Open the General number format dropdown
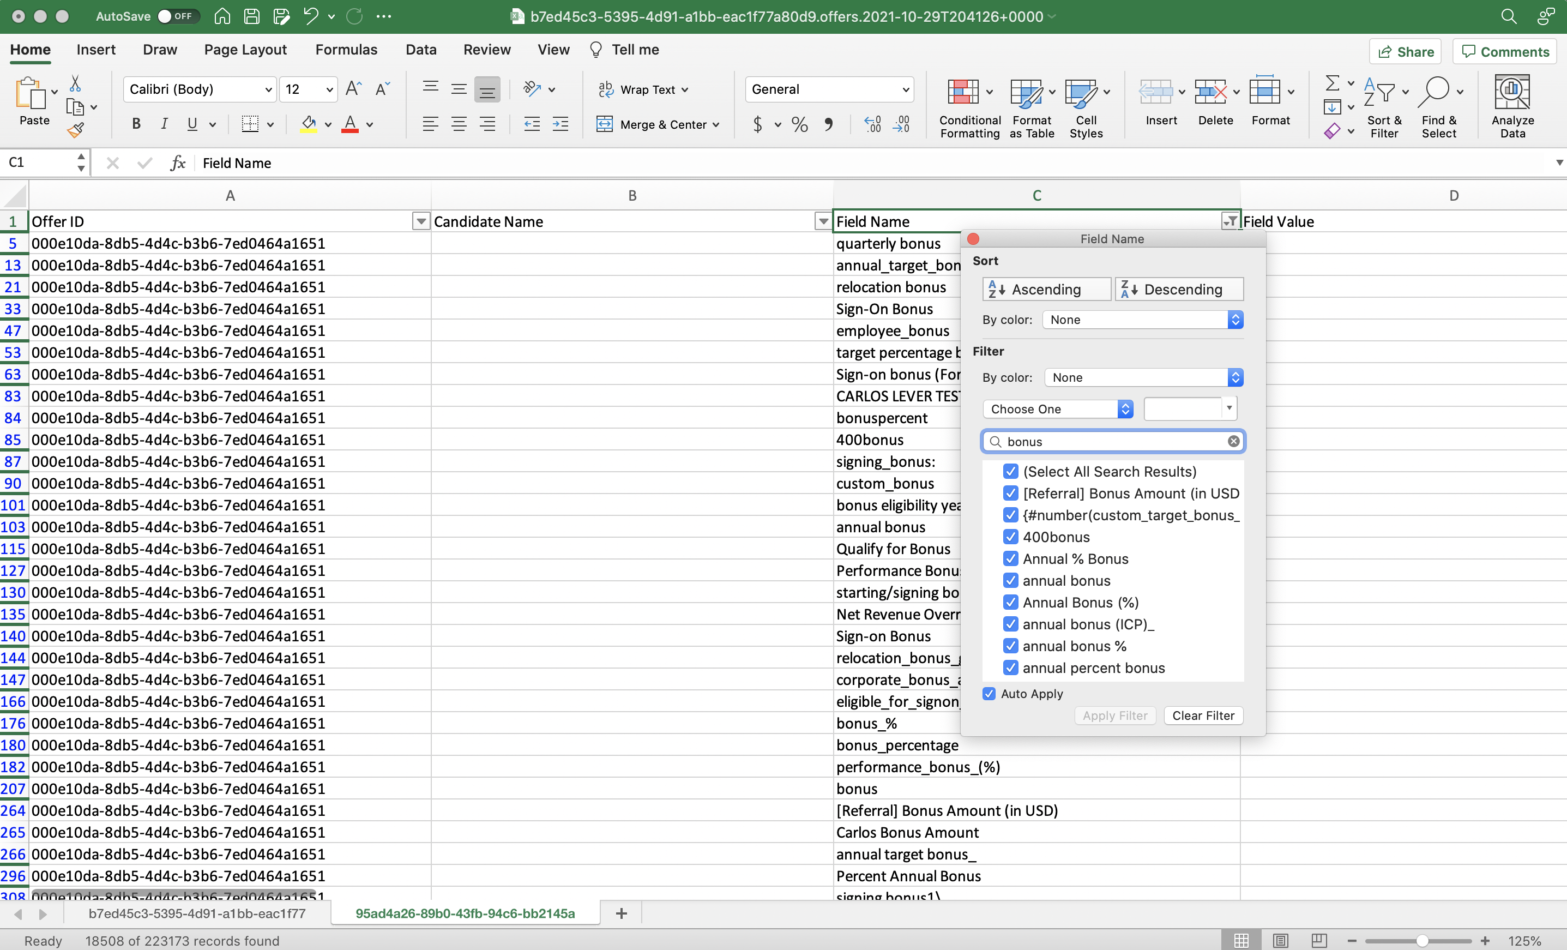Screen dimensions: 1567x950 point(906,89)
